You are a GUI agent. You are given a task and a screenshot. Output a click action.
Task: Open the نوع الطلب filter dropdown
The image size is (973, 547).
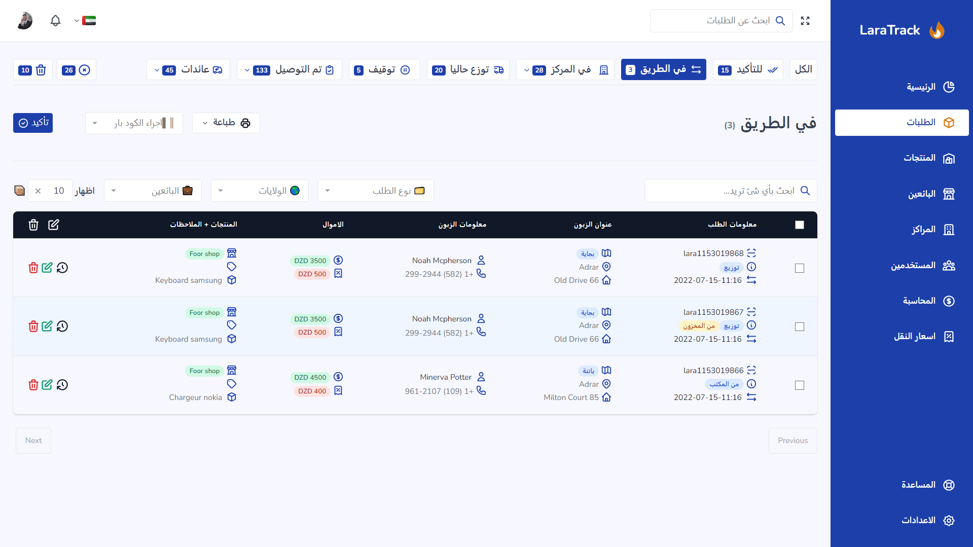[375, 191]
